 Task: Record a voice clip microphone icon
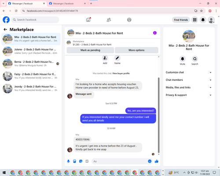pos(68,161)
